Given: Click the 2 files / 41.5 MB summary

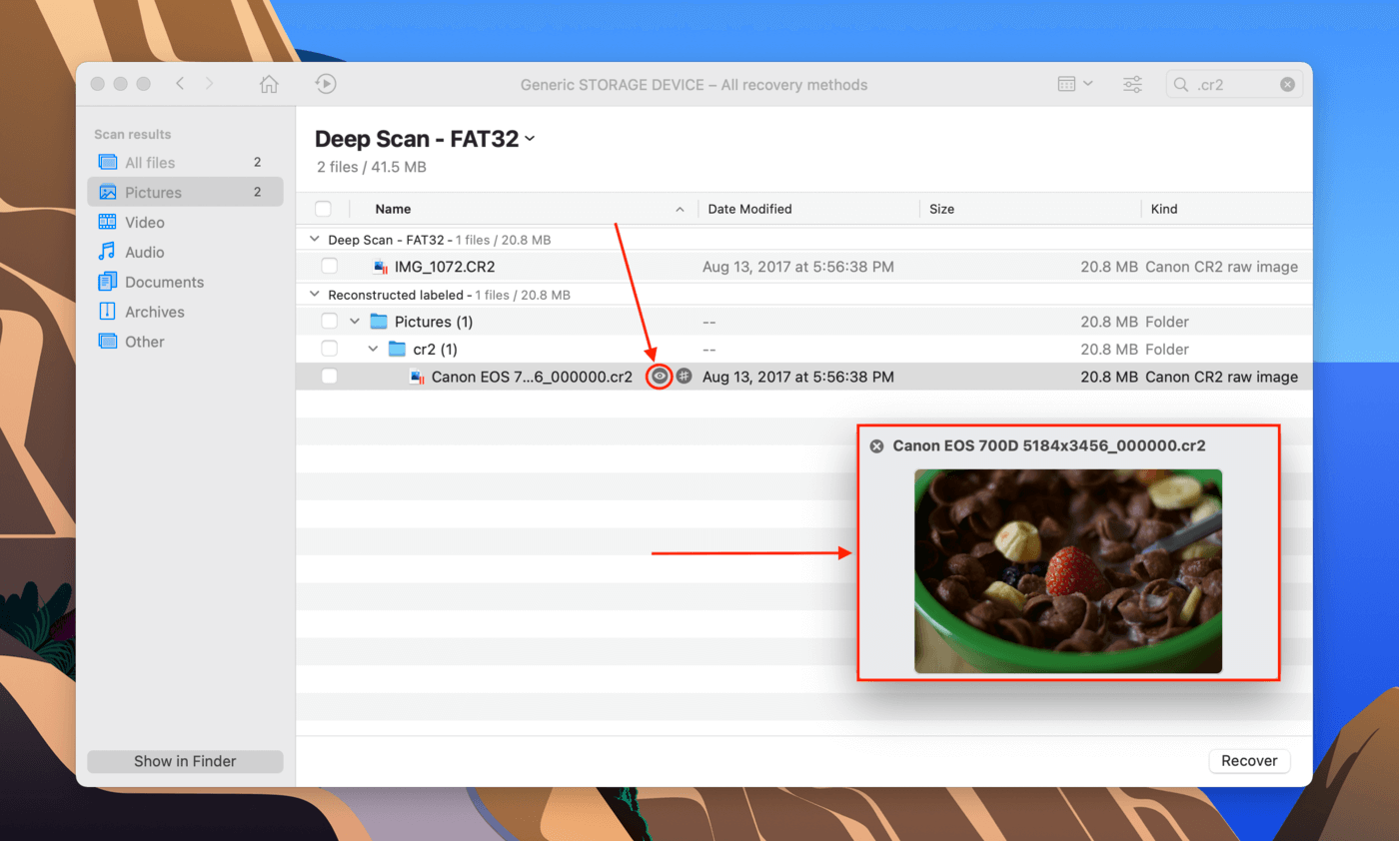Looking at the screenshot, I should point(372,167).
